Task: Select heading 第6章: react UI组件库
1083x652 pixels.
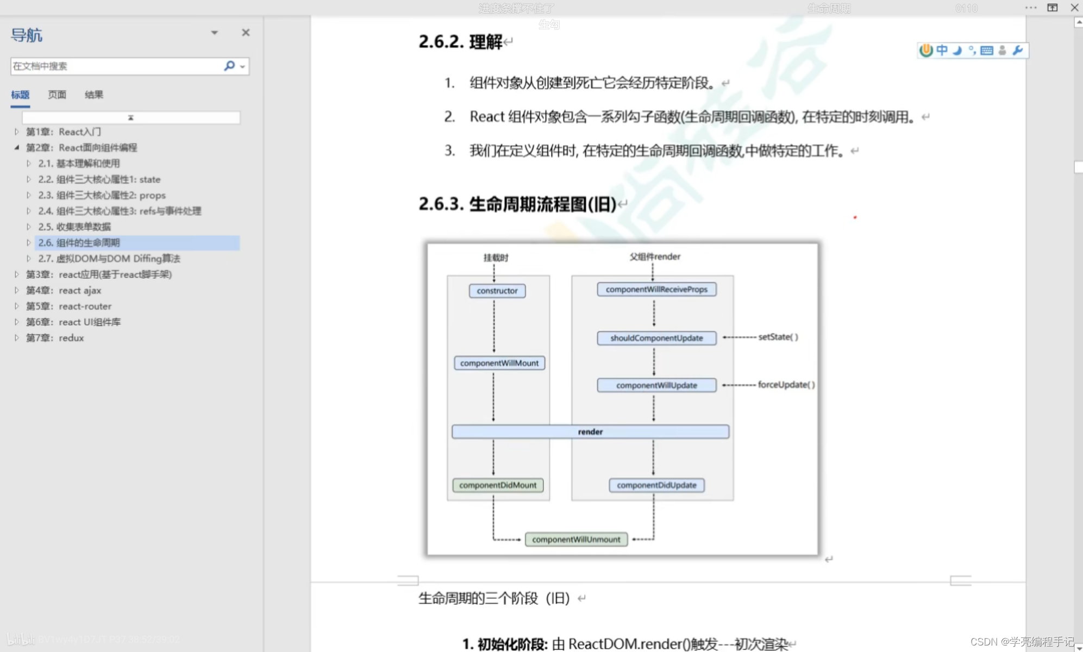Action: tap(73, 322)
